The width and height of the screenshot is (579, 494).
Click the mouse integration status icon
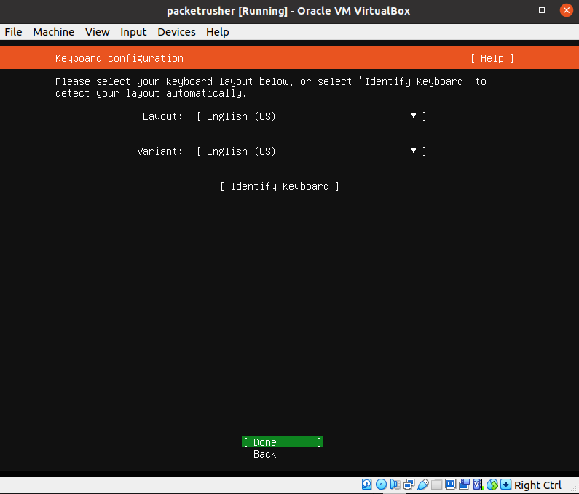(x=492, y=485)
